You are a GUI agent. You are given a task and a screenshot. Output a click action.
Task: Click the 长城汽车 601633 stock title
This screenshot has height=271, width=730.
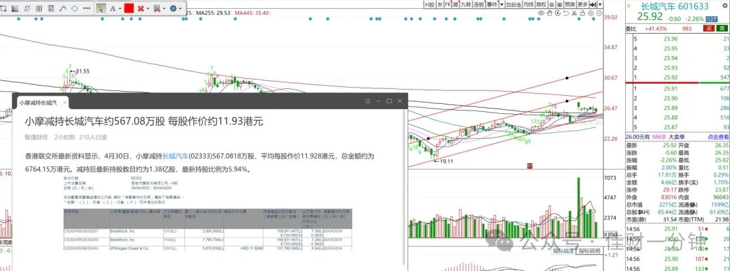[675, 7]
